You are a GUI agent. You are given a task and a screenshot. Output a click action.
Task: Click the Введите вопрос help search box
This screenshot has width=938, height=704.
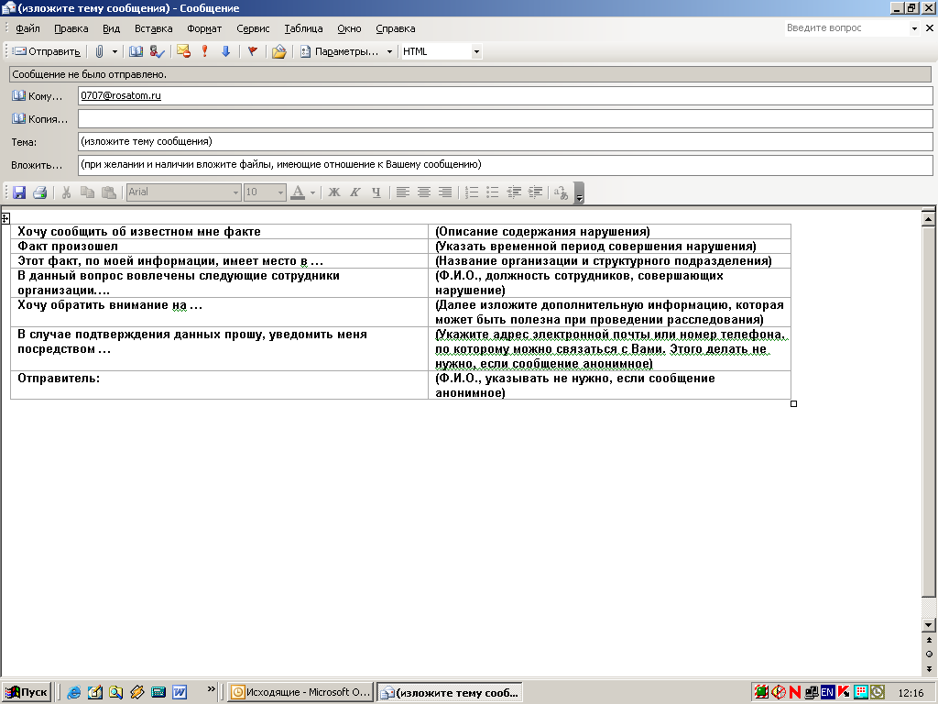[846, 27]
